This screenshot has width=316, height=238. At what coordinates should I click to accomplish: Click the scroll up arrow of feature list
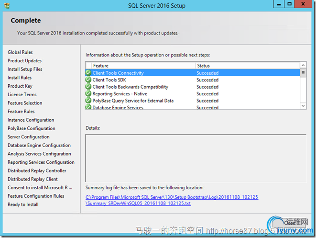point(303,65)
